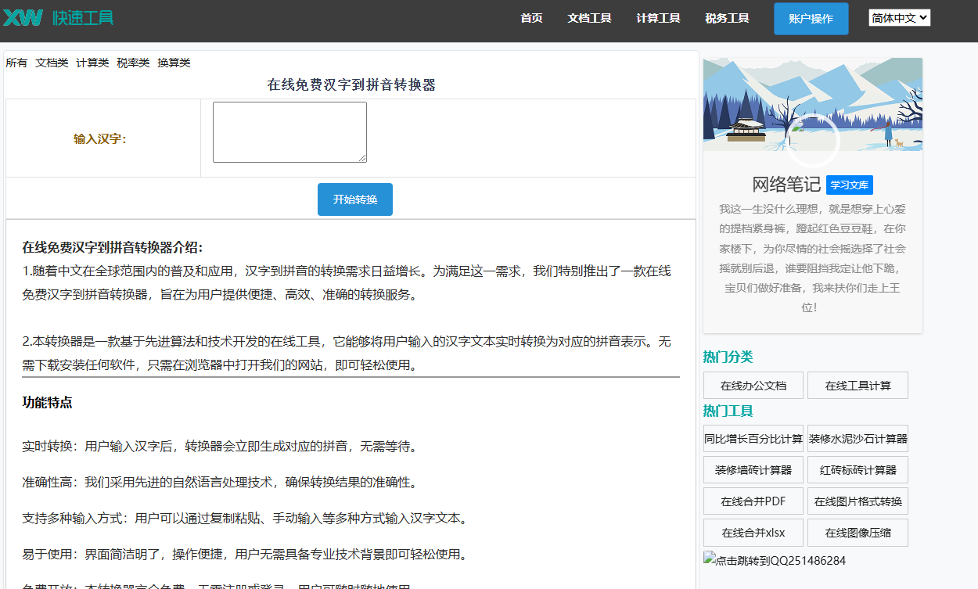Open the 红砖标砖计算器 tool
978x589 pixels.
(858, 470)
